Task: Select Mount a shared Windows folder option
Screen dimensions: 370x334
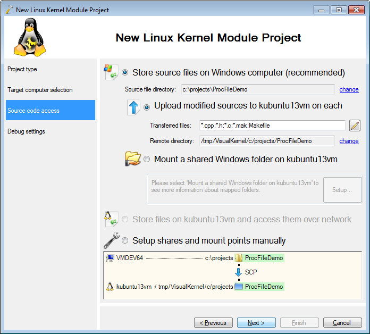Action: [147, 159]
